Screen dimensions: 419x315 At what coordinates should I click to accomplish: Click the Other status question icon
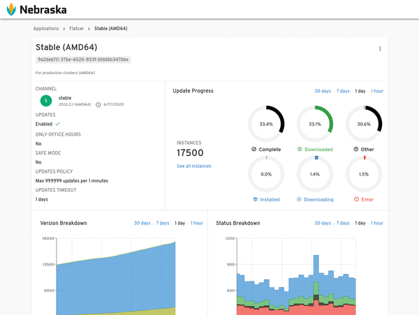356,149
